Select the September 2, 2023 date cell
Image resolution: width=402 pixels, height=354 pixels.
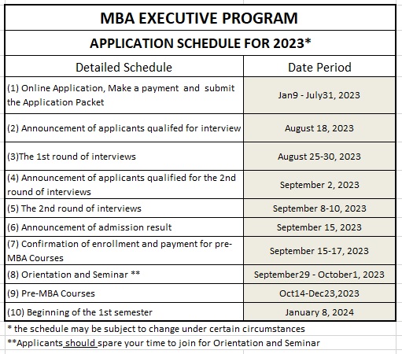(319, 185)
